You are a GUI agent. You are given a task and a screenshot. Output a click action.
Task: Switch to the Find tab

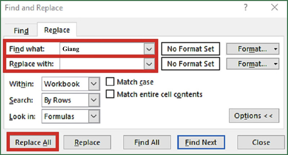point(21,31)
